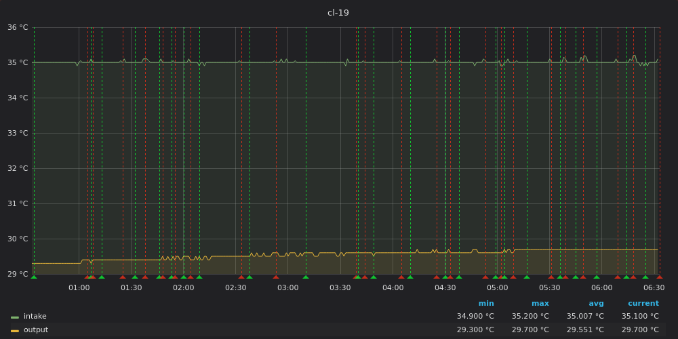Open the intake green color swatch
678x339 pixels.
coord(15,317)
